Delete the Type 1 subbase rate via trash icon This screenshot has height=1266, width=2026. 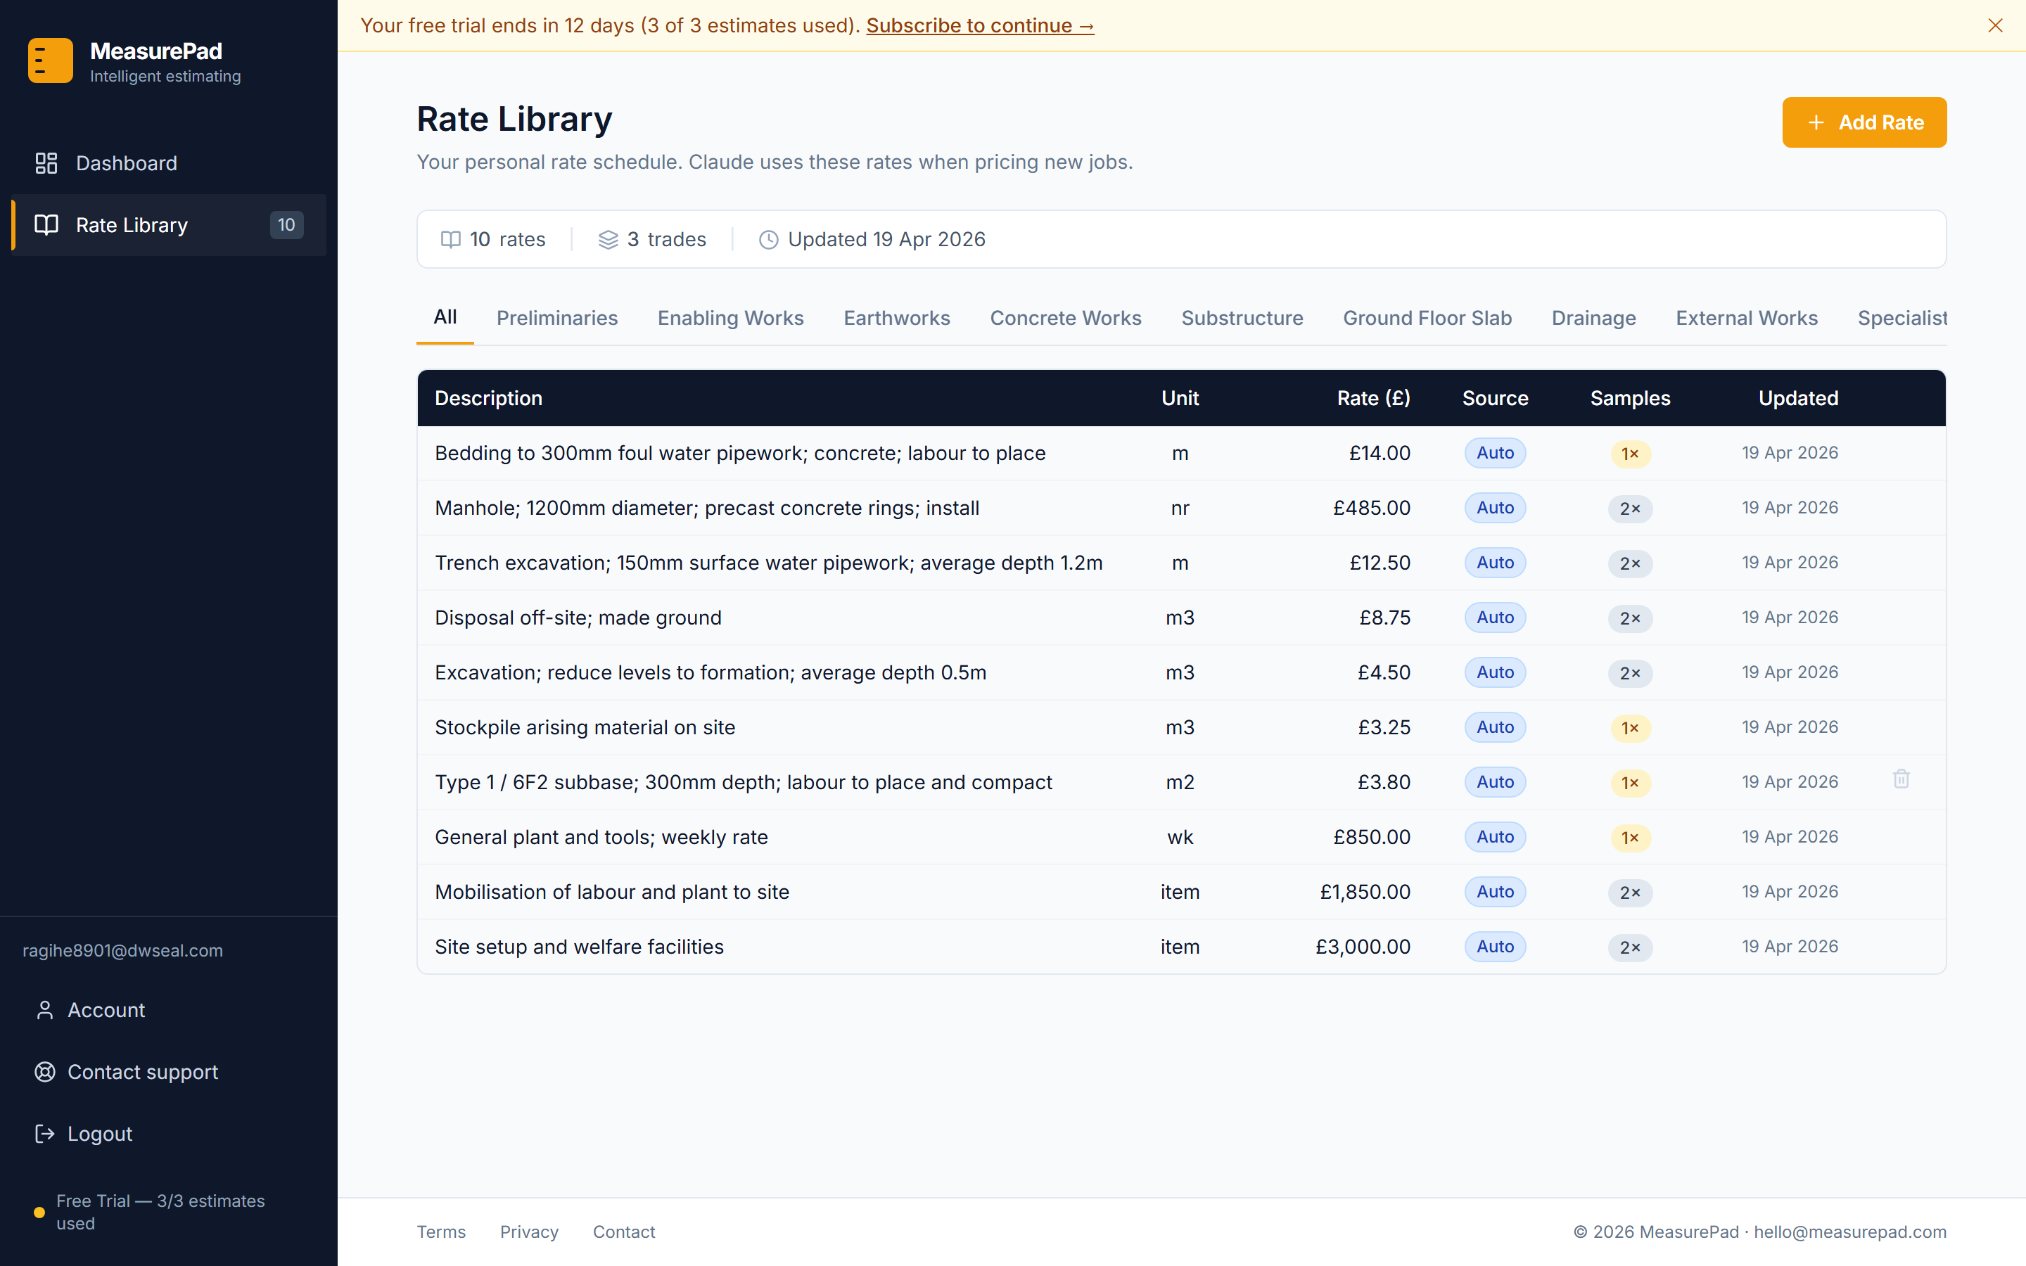coord(1901,779)
